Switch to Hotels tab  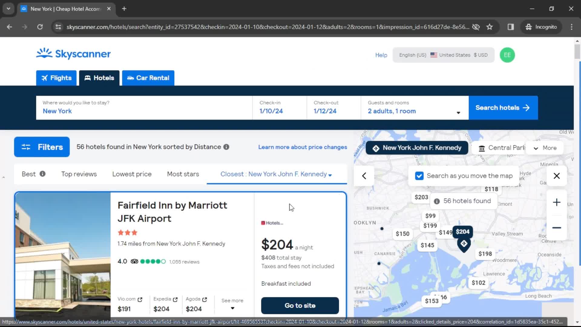click(99, 78)
